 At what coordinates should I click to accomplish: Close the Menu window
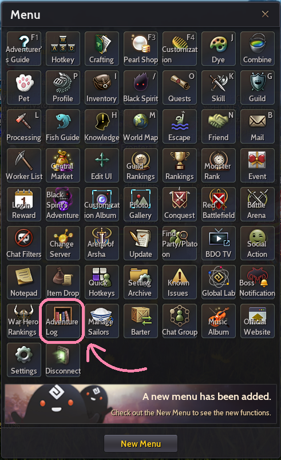click(265, 14)
